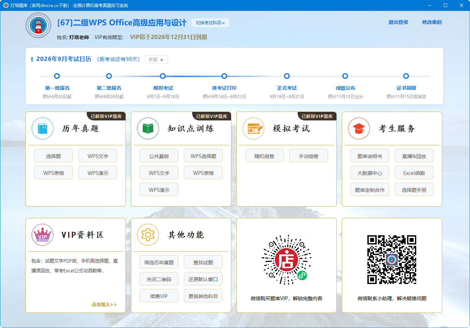Open WPS表格 under 知识点训练

pos(203,173)
